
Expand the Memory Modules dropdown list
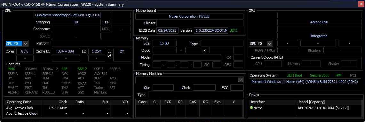tap(241, 80)
